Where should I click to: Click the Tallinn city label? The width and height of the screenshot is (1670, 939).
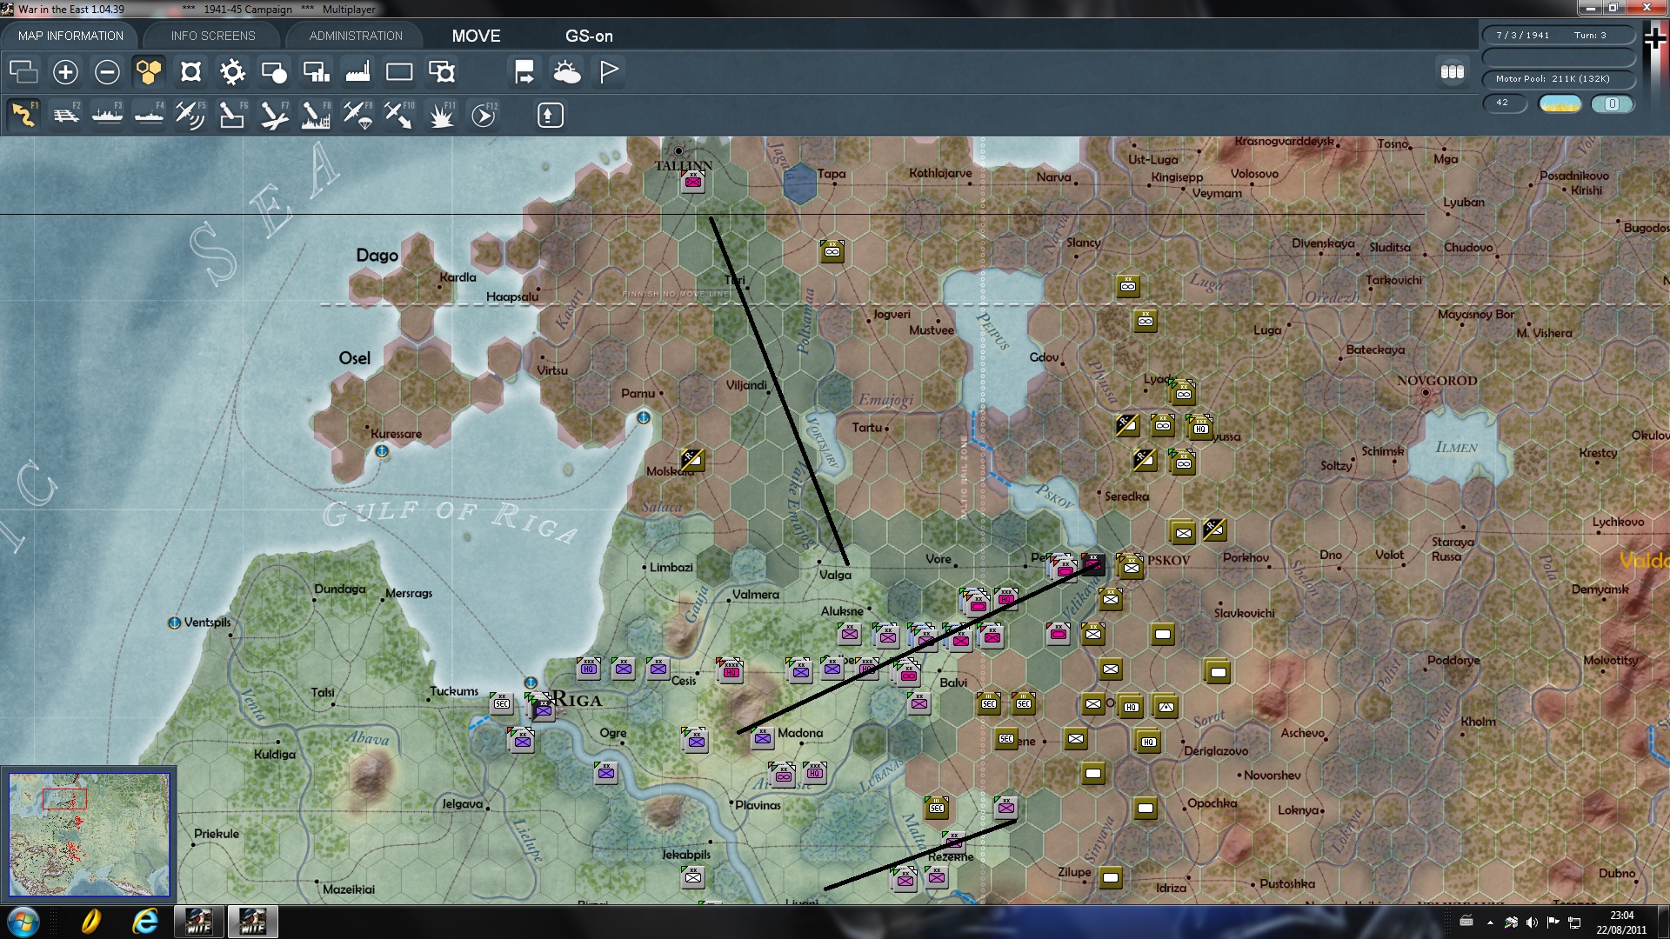pos(684,165)
